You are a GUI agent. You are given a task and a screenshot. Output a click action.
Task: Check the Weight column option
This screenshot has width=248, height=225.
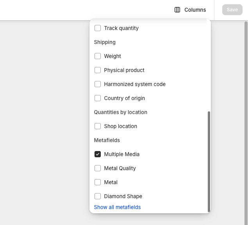(98, 56)
